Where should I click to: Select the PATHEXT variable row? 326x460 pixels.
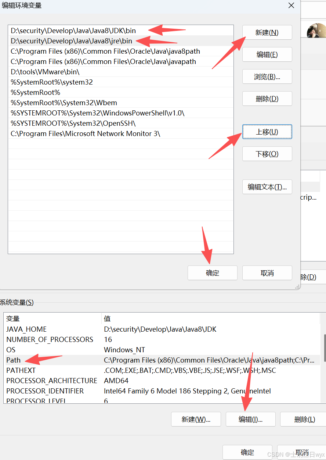162,370
